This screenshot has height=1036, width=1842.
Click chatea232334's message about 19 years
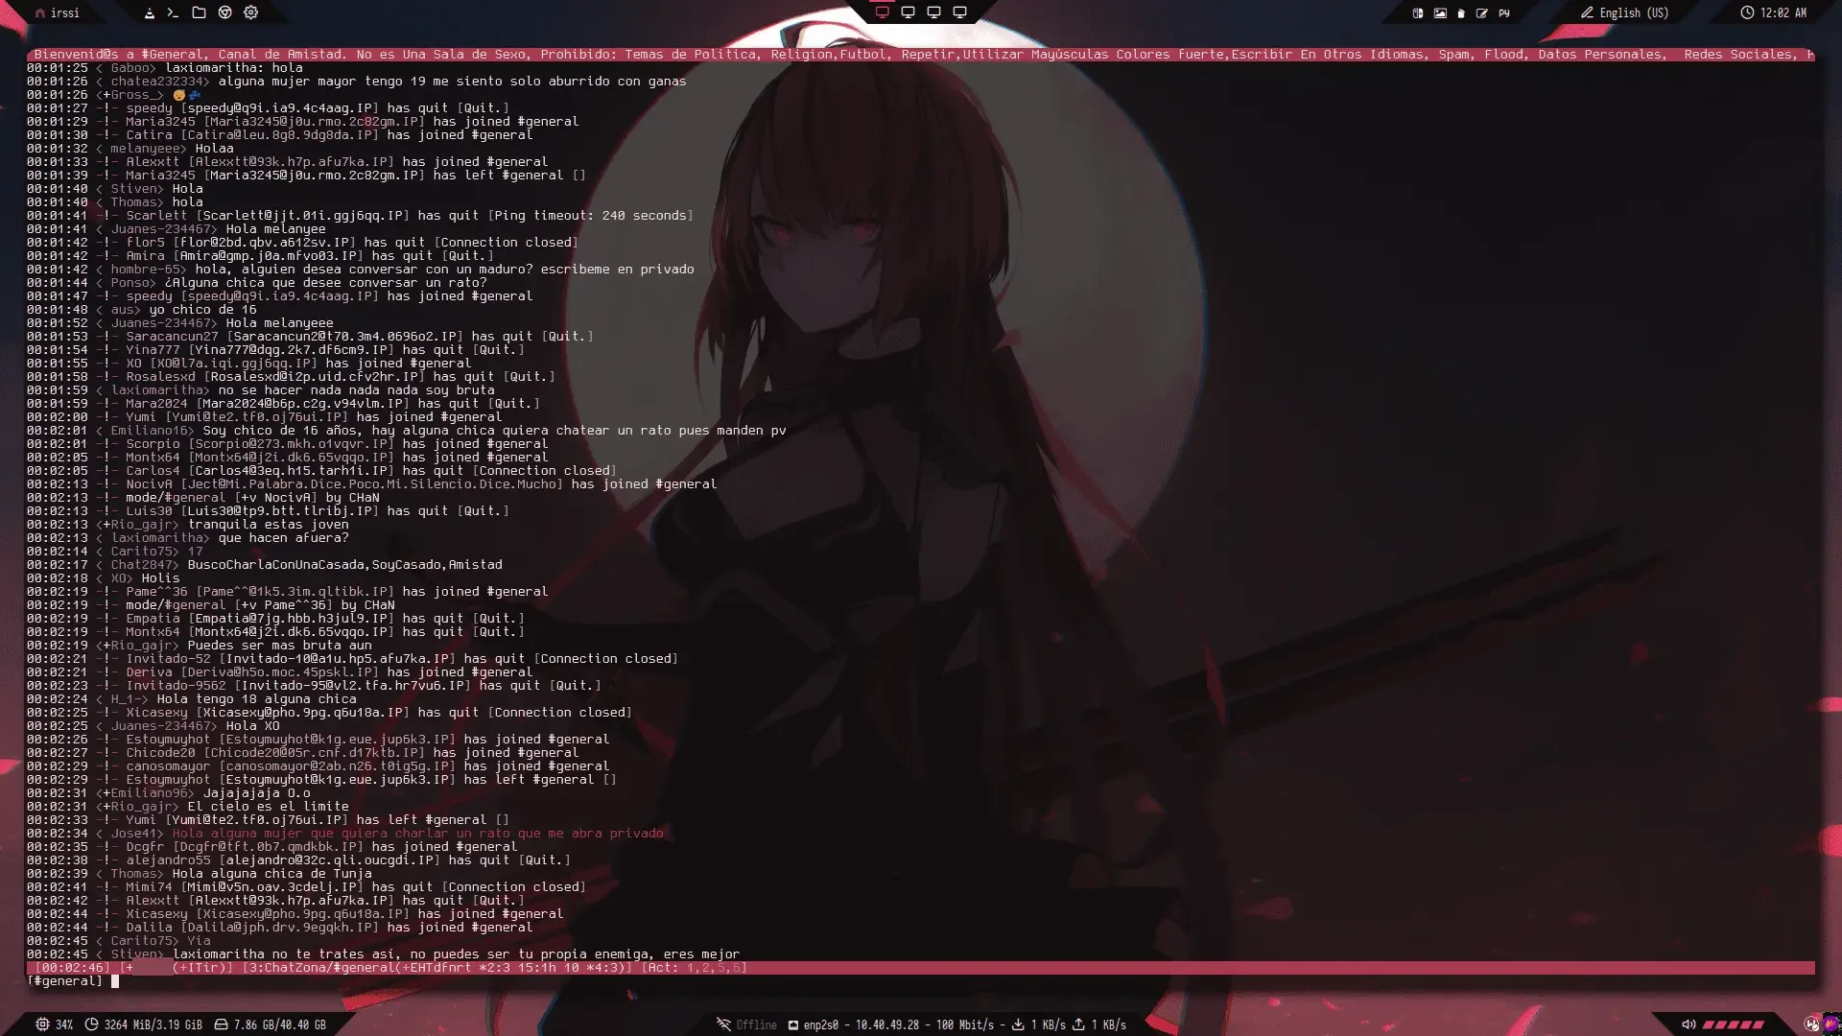pos(356,82)
